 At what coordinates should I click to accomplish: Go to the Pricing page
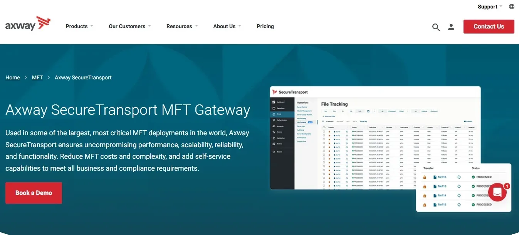[265, 26]
